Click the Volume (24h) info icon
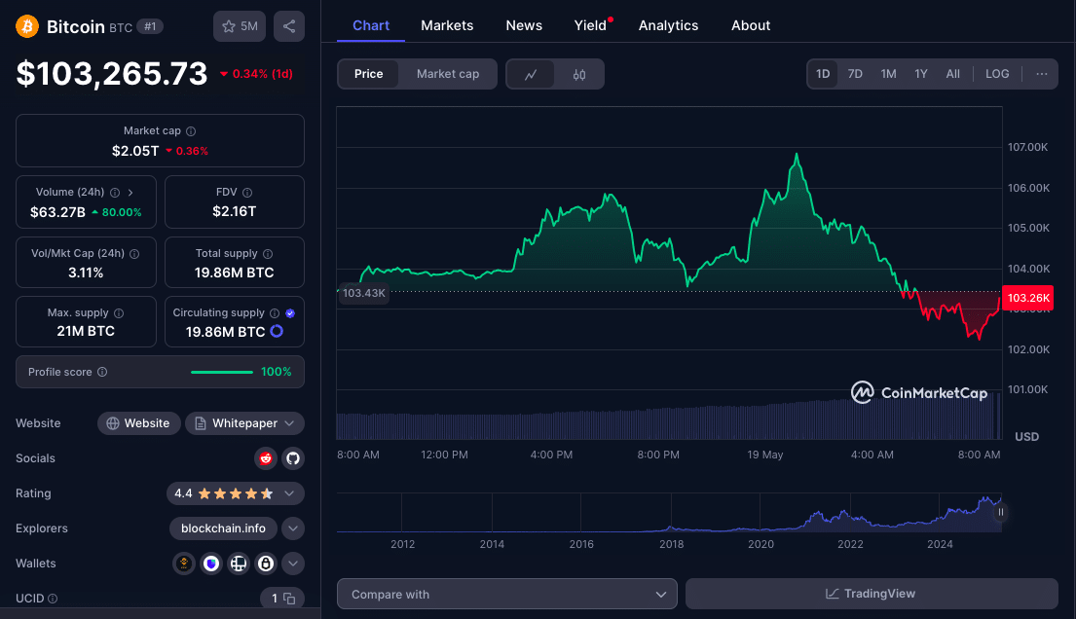The height and width of the screenshot is (619, 1076). (115, 193)
